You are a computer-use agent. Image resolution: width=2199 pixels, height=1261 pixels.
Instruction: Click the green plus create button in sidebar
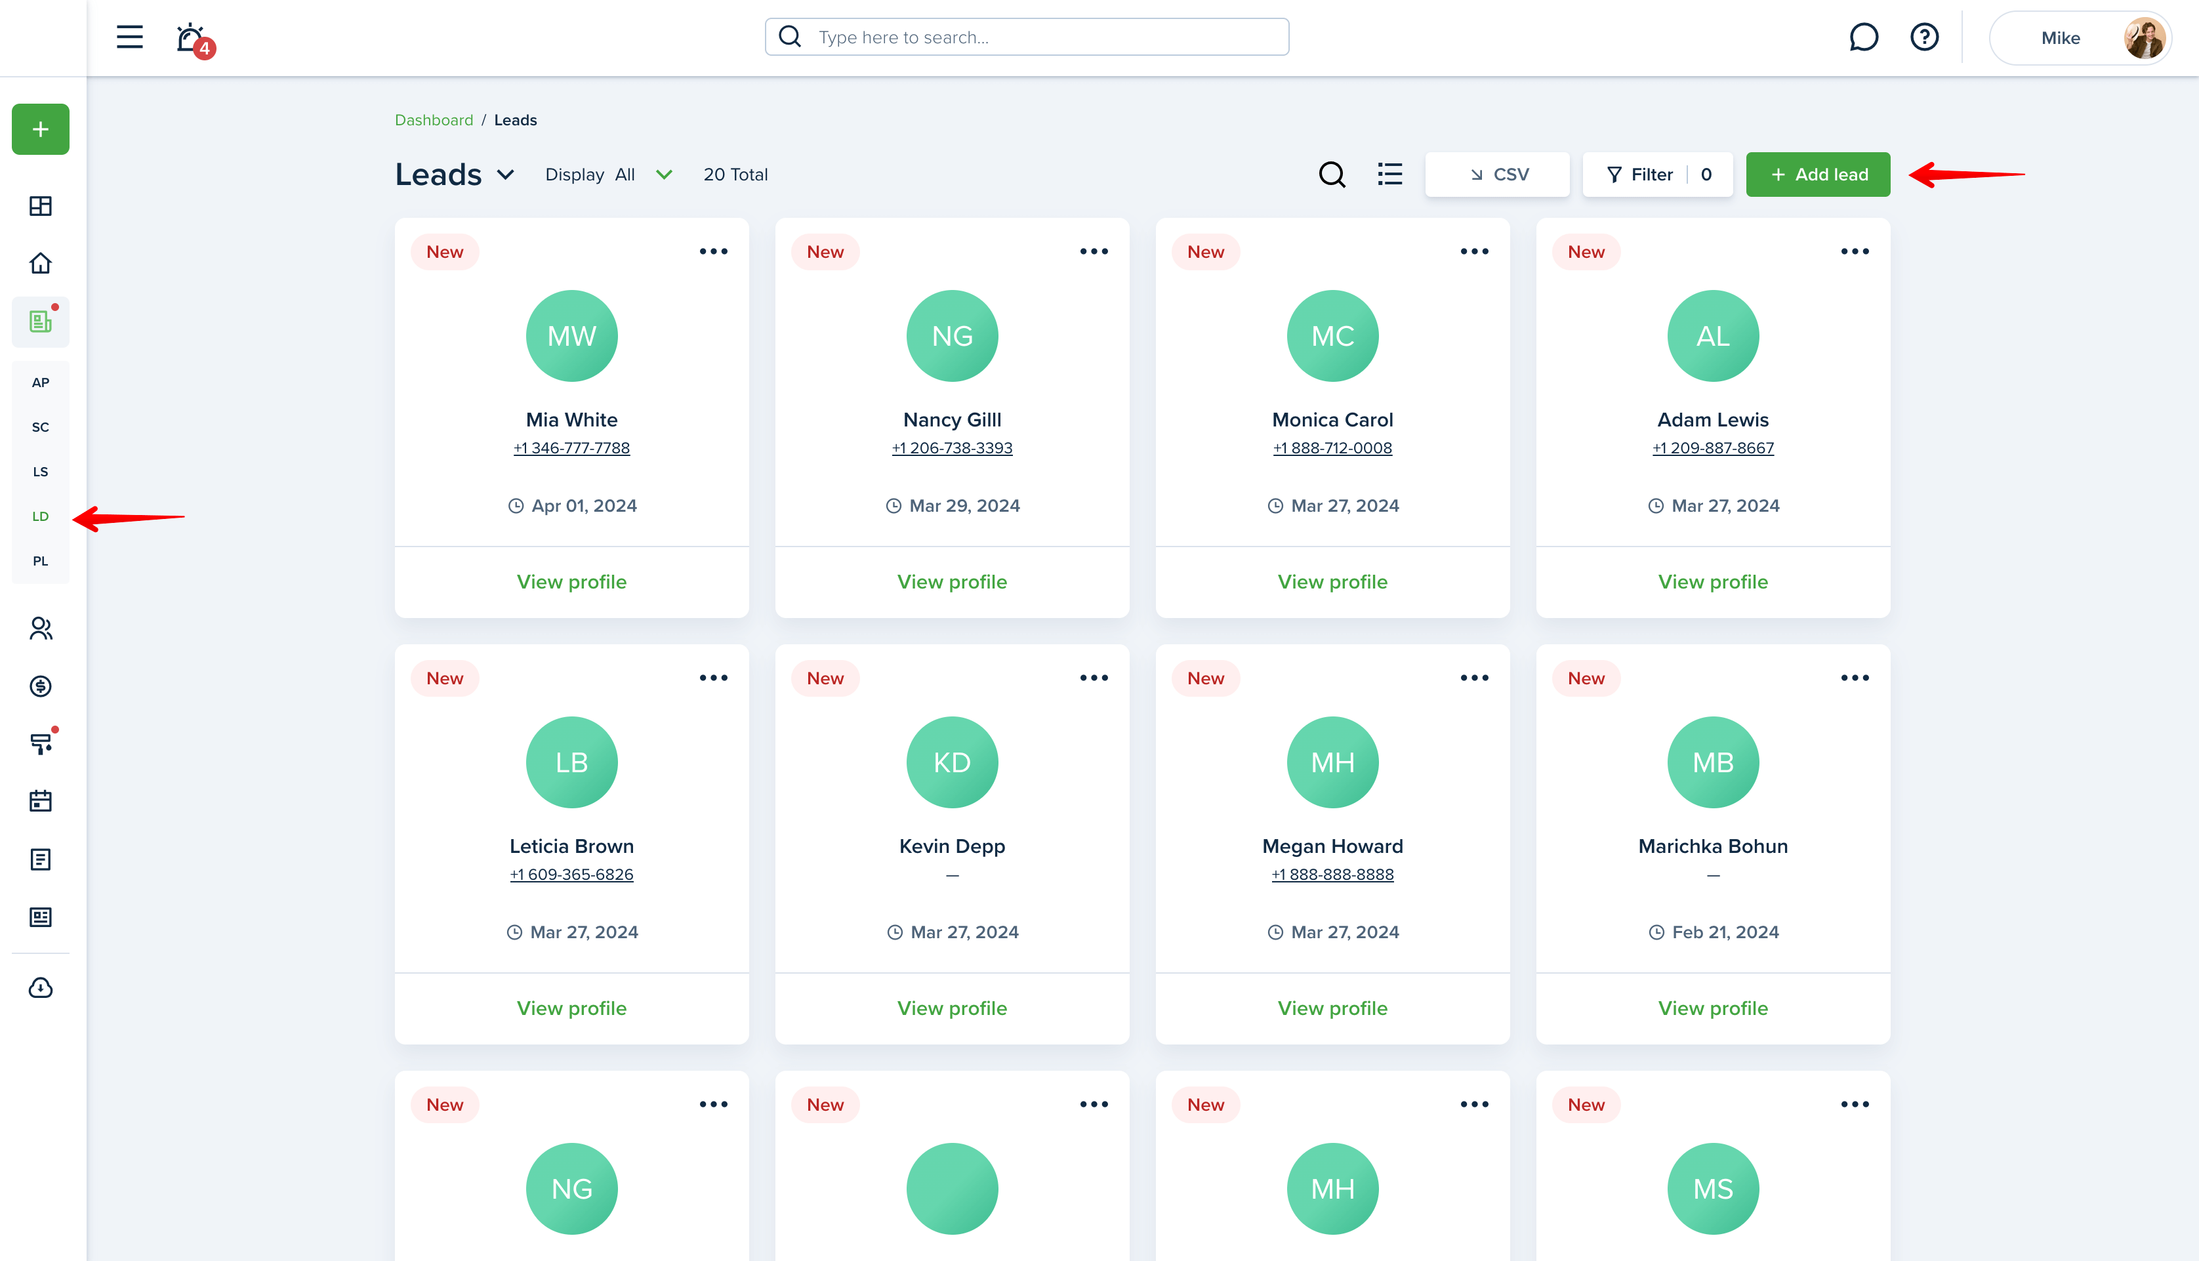41,129
